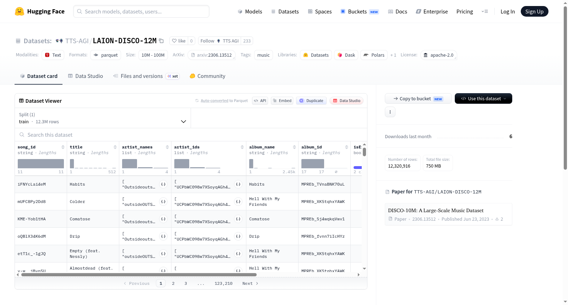Viewport: 568px width, 305px height.
Task: Click the parquet format tag
Action: (106, 55)
